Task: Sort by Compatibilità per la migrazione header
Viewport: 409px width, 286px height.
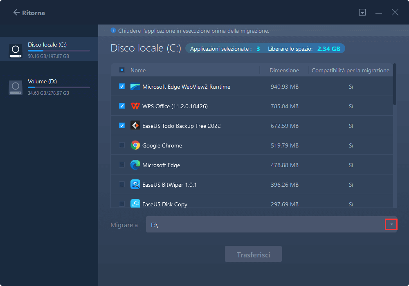Action: (351, 70)
